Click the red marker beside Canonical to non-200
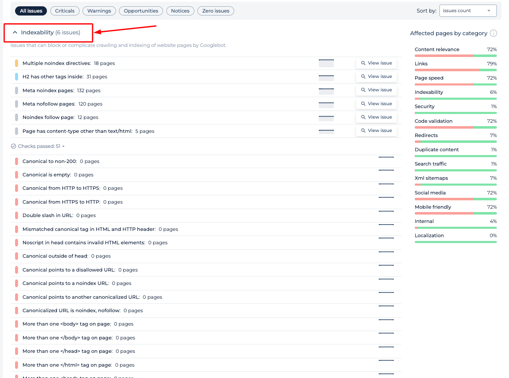The image size is (509, 378). point(16,161)
